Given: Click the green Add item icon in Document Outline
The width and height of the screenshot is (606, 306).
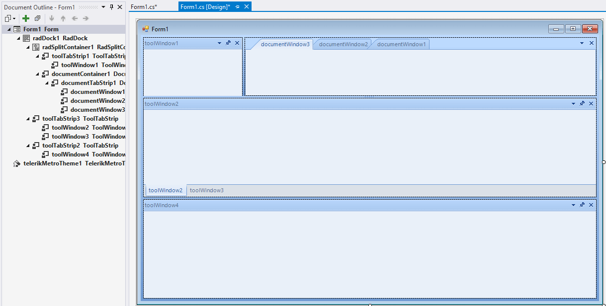Looking at the screenshot, I should pyautogui.click(x=25, y=18).
